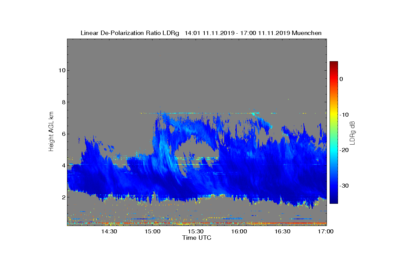The height and width of the screenshot is (269, 404).
Task: Click the 15:00 time tick label
Action: click(153, 231)
